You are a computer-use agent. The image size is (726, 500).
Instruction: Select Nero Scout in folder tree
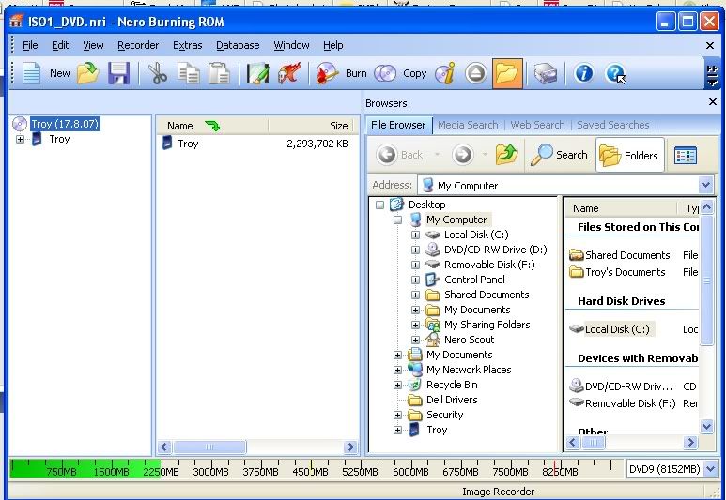pos(469,340)
